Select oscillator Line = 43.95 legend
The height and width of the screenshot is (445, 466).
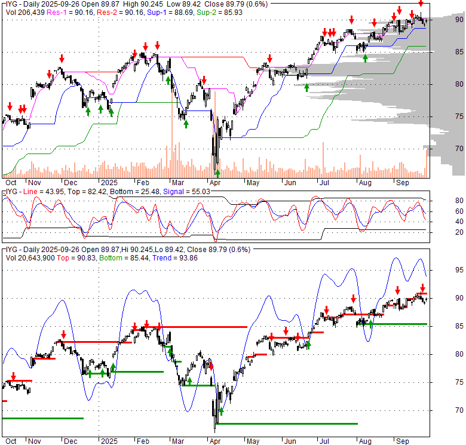click(44, 192)
